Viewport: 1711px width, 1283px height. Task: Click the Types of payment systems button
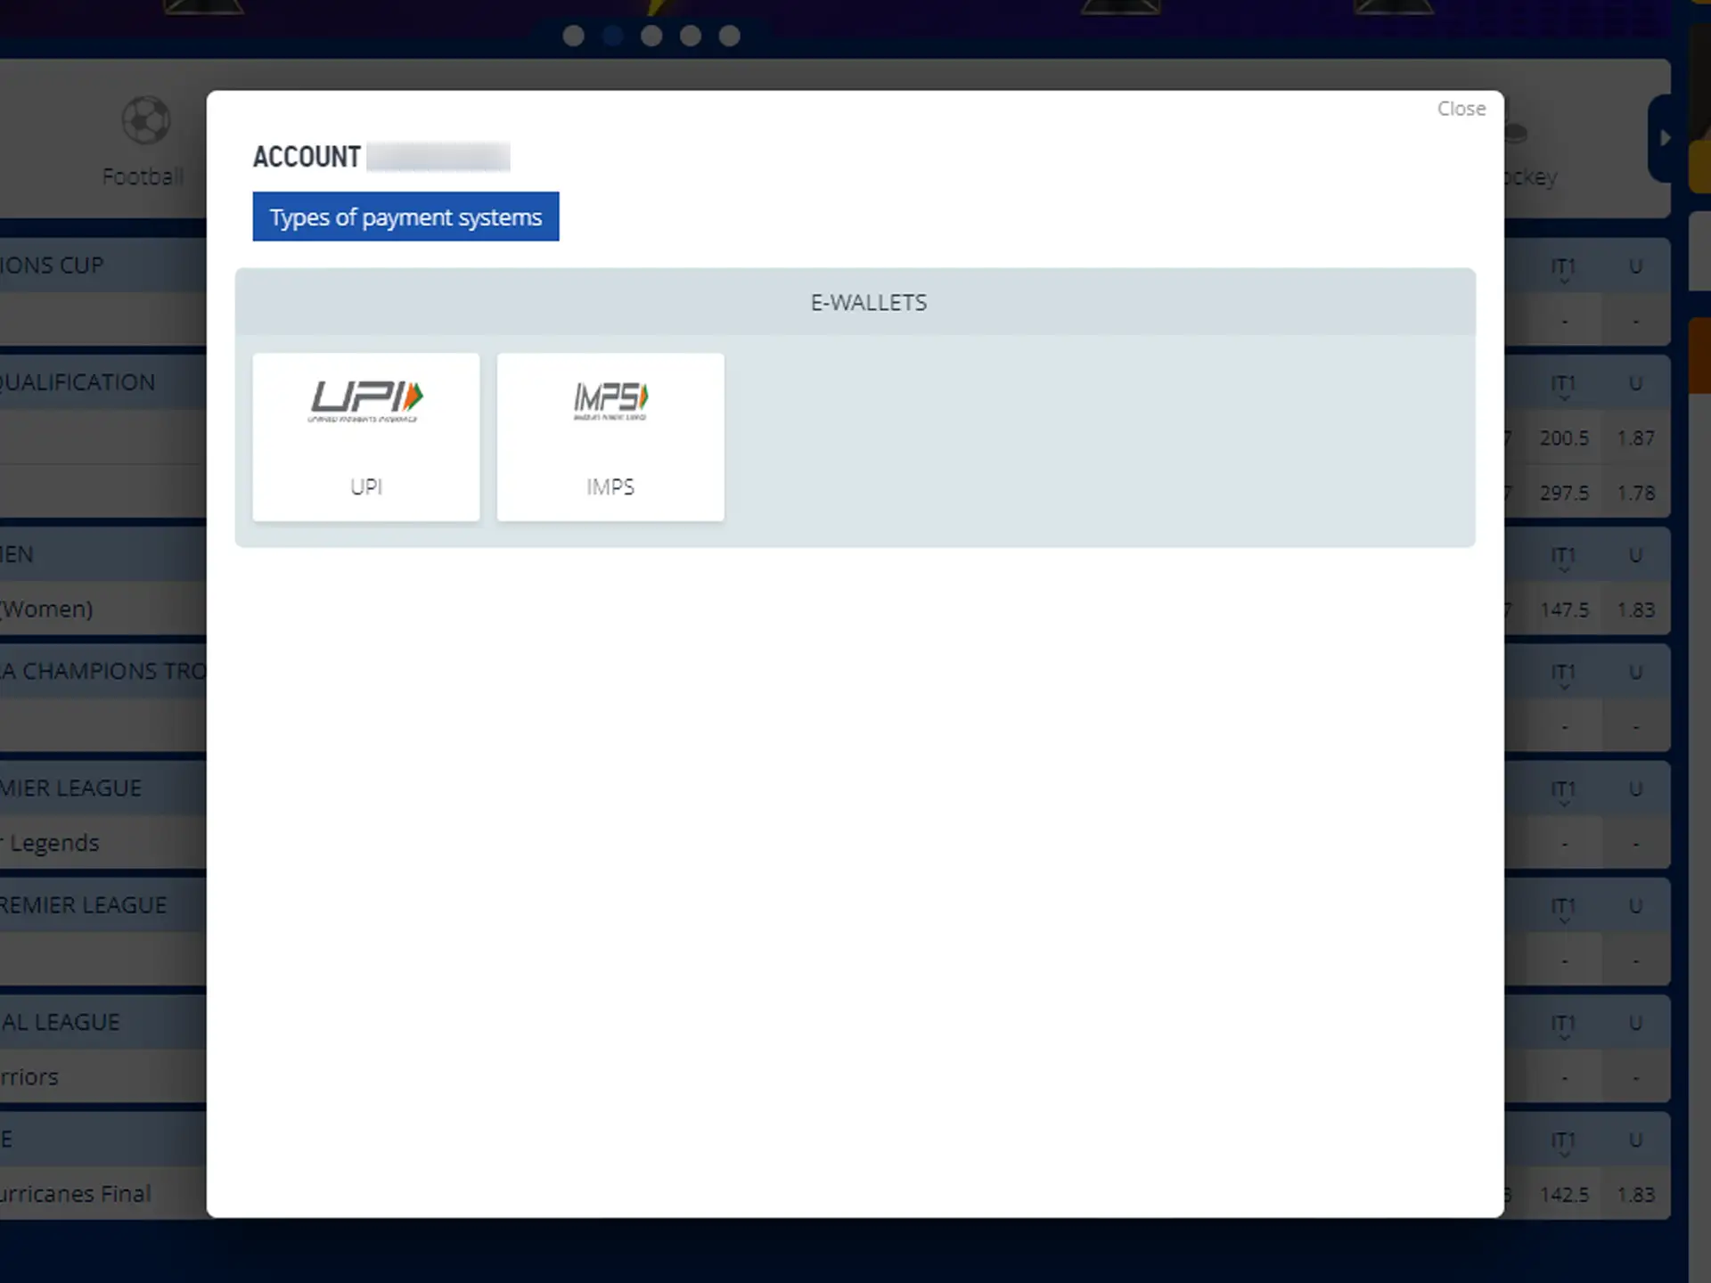pyautogui.click(x=405, y=217)
